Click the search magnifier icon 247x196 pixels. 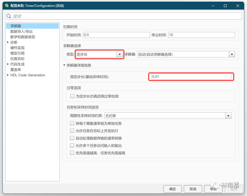(x=9, y=16)
